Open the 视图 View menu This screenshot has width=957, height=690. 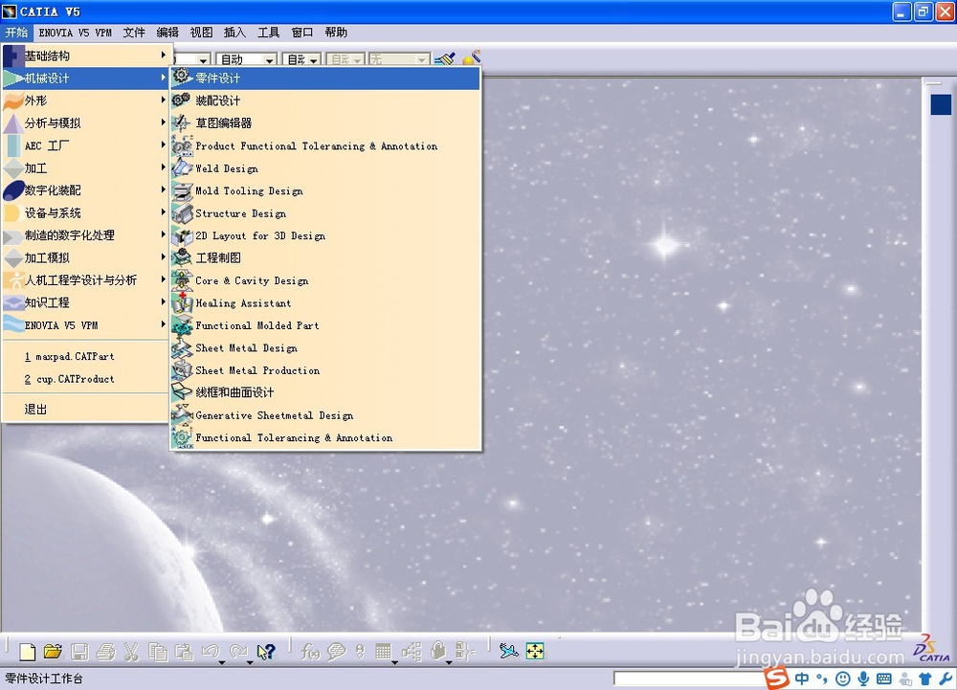tap(201, 33)
